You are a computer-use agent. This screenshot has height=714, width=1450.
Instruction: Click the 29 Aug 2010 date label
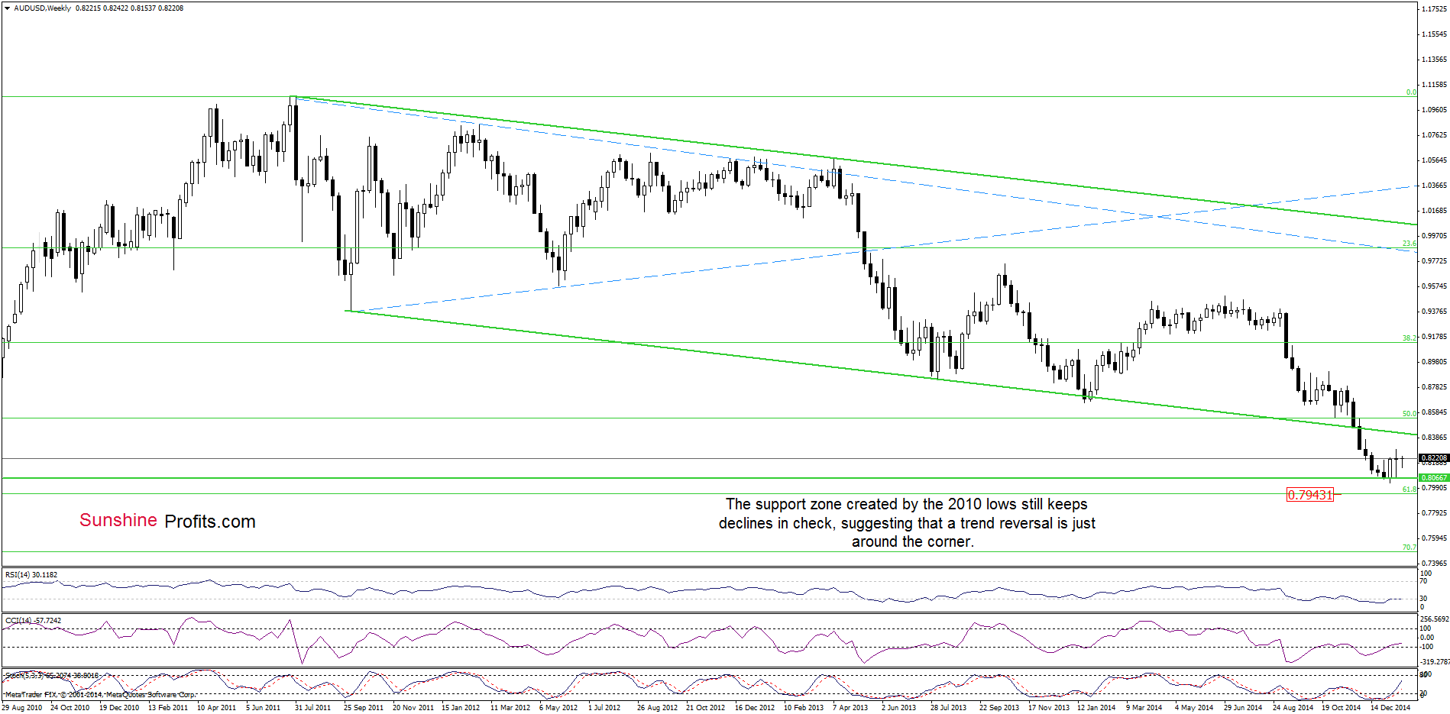22,708
